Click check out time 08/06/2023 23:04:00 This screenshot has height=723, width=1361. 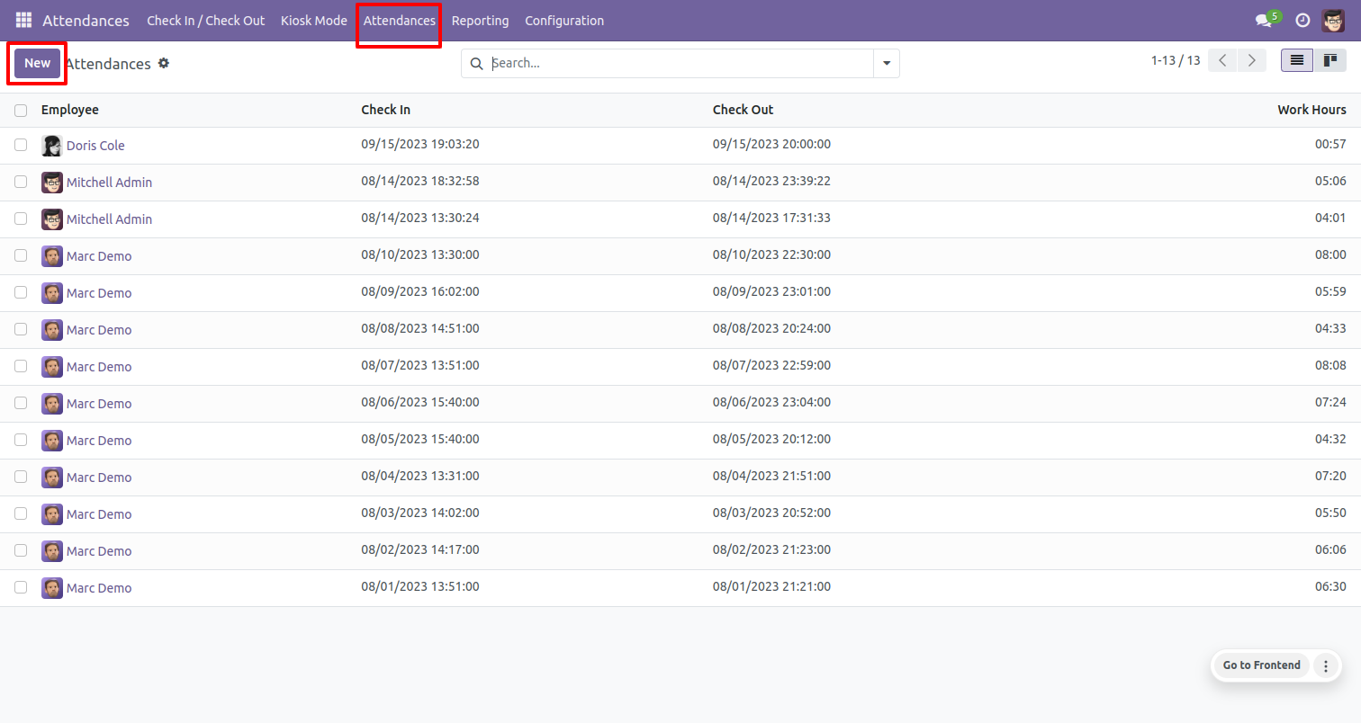point(771,402)
